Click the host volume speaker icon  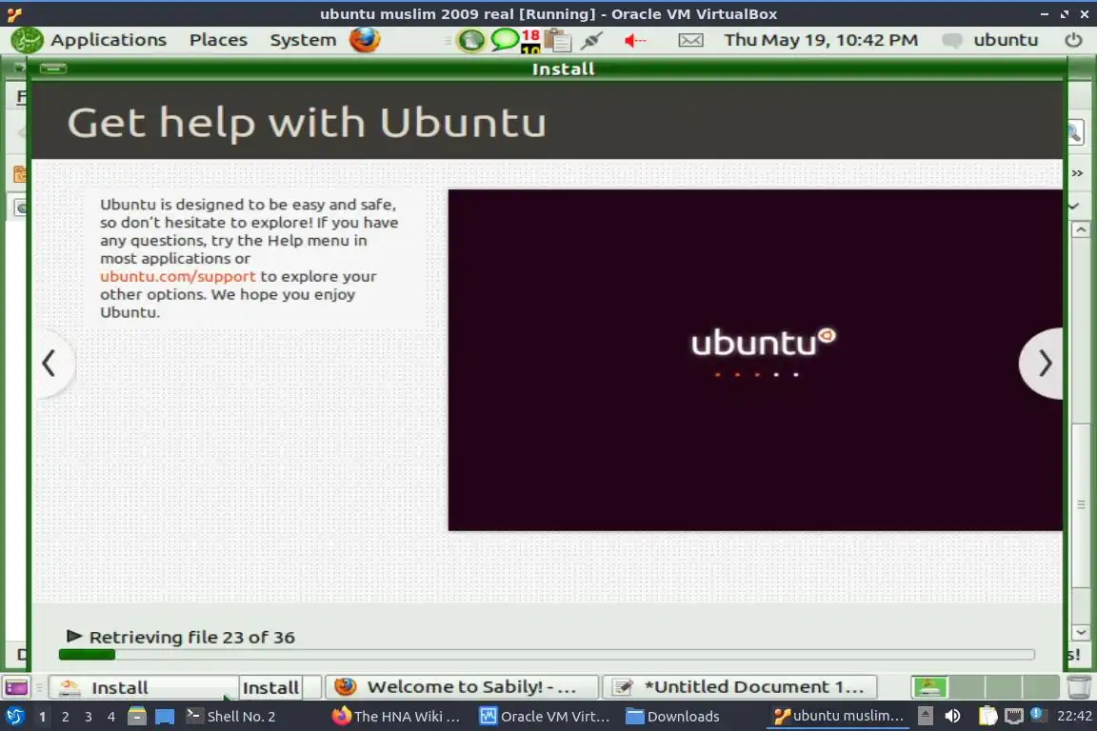click(x=952, y=716)
